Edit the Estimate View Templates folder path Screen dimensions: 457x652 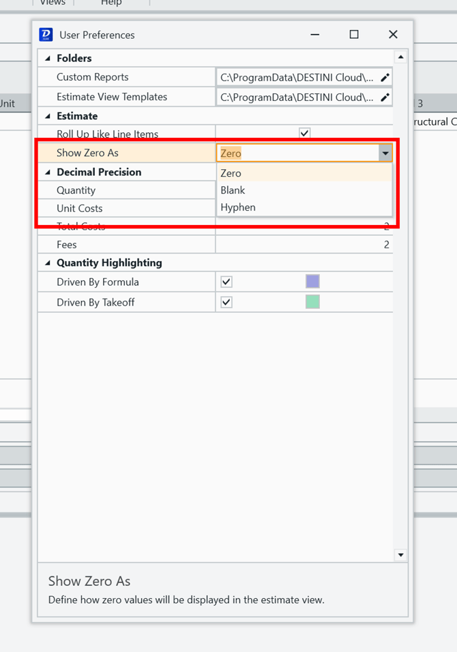385,98
